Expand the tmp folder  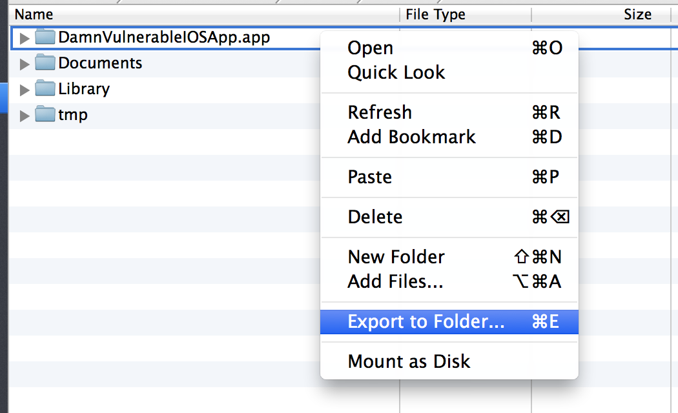[25, 116]
